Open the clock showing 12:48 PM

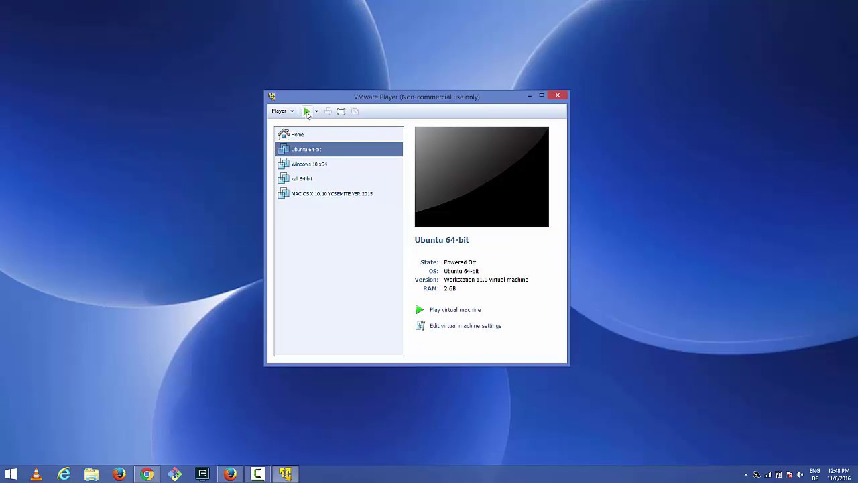pyautogui.click(x=839, y=475)
